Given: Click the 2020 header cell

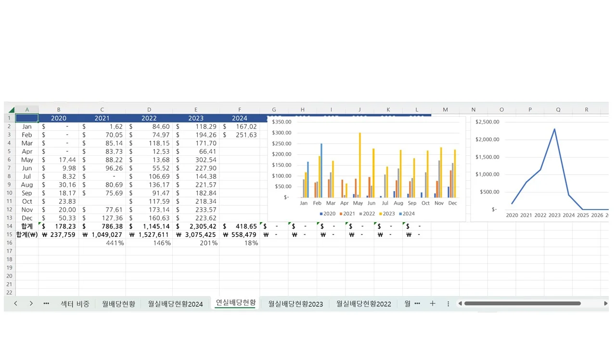Looking at the screenshot, I should [x=59, y=118].
